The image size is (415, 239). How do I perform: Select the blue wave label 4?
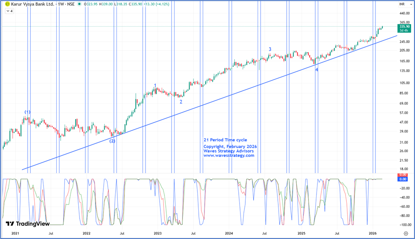(317, 70)
